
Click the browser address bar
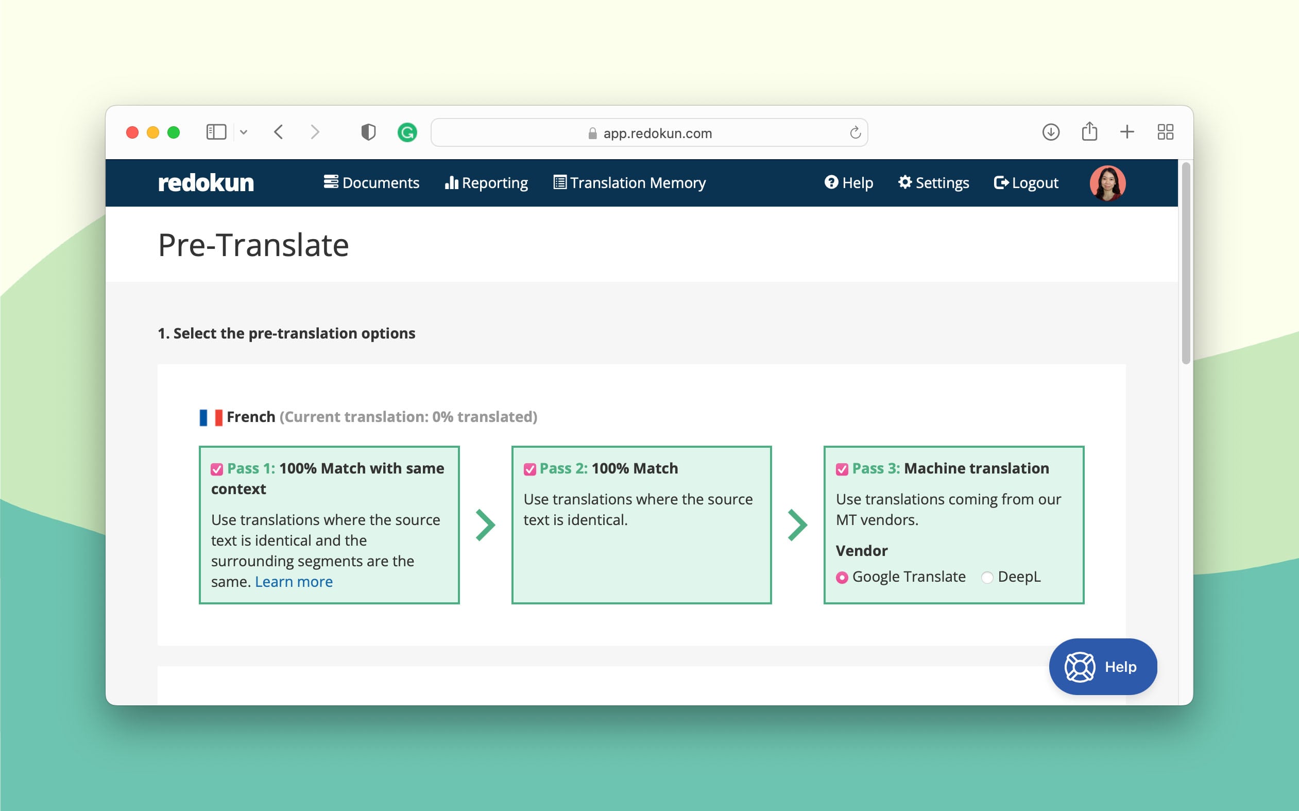[649, 132]
